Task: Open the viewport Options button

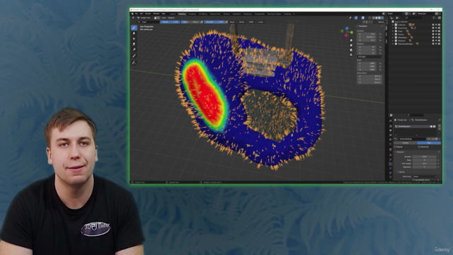Action: pyautogui.click(x=382, y=22)
